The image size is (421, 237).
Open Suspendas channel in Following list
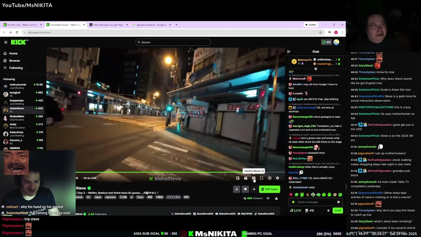(23, 102)
